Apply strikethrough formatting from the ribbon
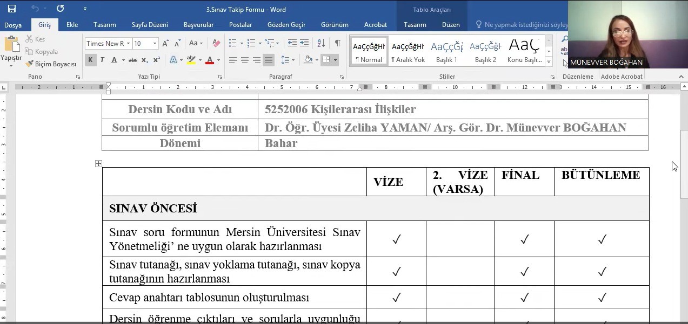 click(132, 60)
